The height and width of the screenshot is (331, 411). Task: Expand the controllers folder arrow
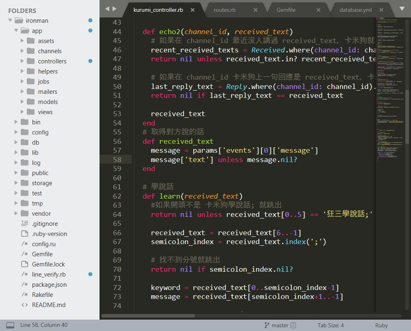22,61
